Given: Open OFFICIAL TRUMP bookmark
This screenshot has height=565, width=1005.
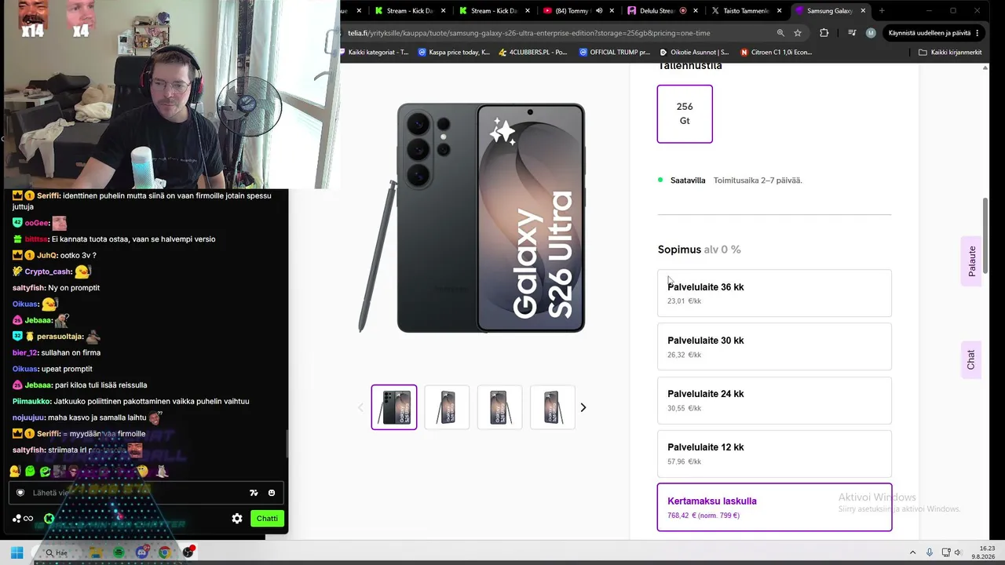Looking at the screenshot, I should [x=615, y=53].
